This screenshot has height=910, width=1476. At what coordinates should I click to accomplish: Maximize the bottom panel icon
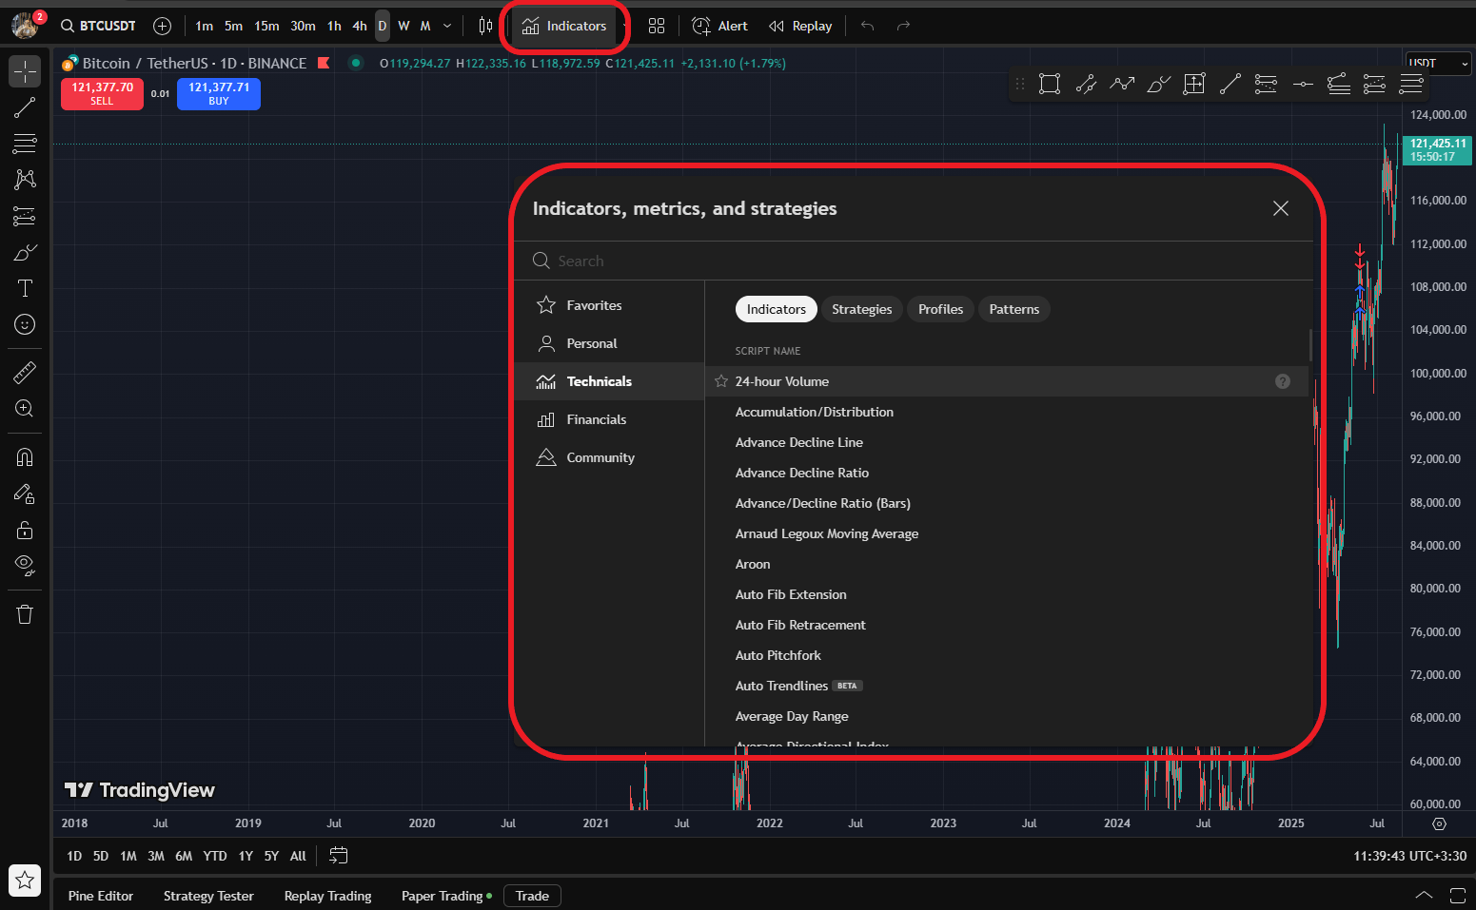click(x=1457, y=896)
